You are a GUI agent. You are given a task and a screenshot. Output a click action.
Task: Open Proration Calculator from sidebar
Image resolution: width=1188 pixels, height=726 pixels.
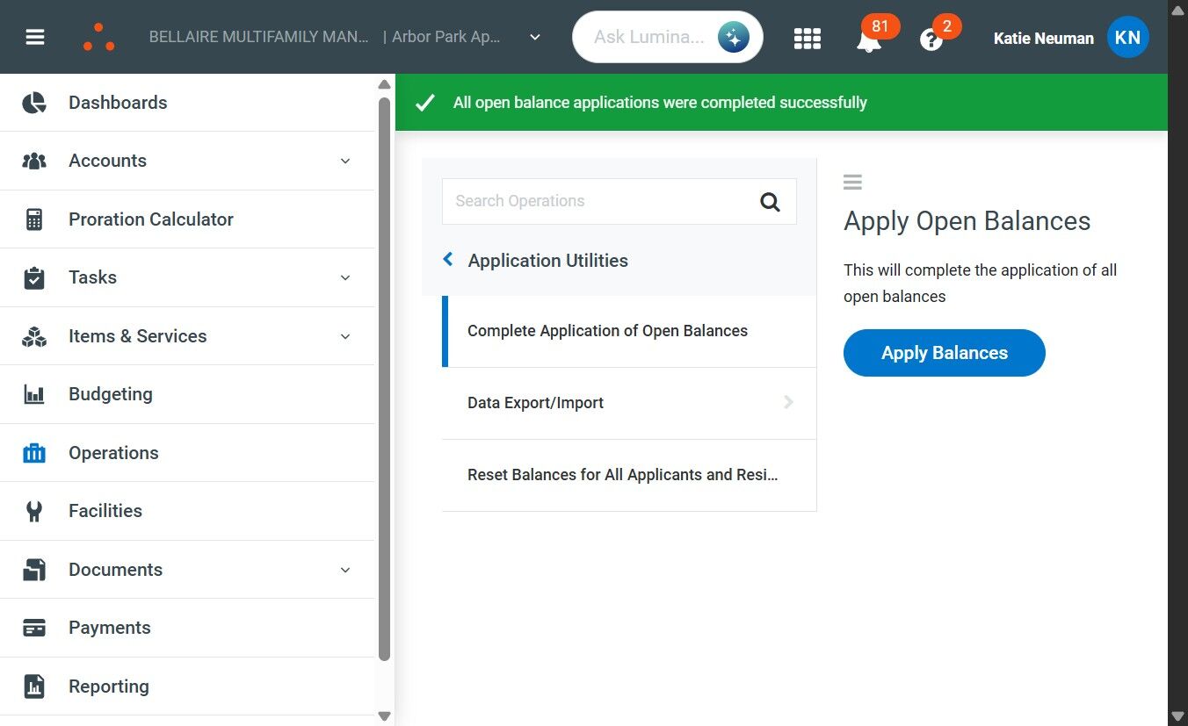pyautogui.click(x=150, y=219)
